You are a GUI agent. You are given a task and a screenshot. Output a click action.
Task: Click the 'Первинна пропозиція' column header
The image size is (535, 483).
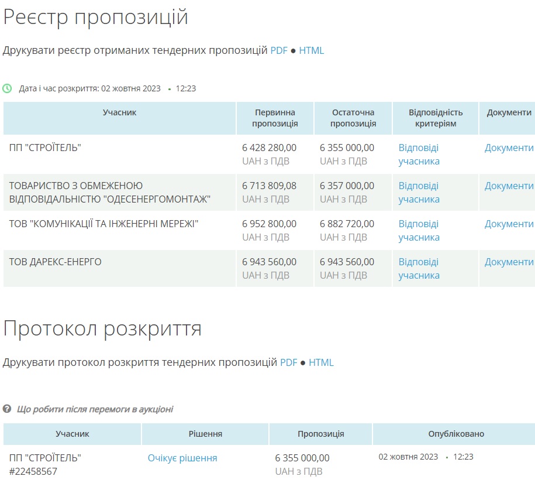click(x=275, y=118)
